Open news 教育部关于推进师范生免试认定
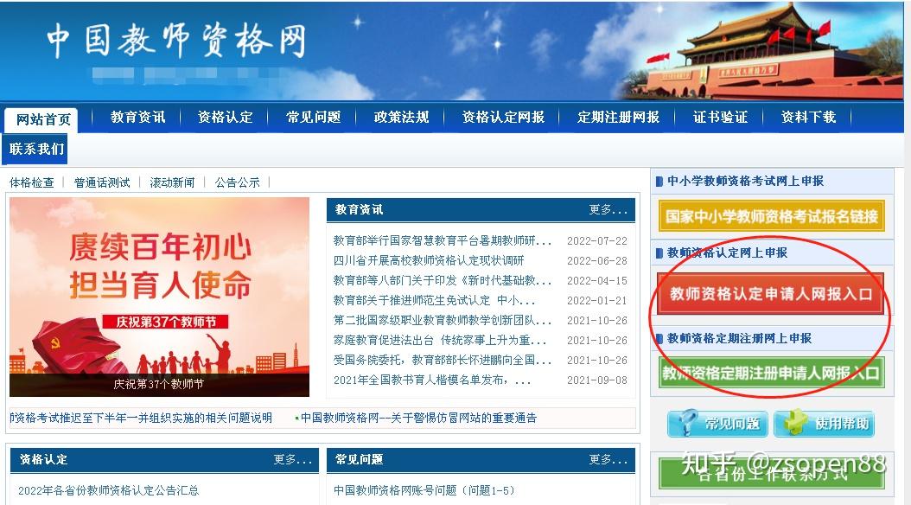This screenshot has width=911, height=505. click(x=434, y=300)
